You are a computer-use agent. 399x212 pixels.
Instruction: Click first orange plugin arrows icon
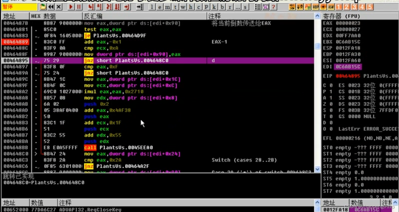(x=292, y=7)
